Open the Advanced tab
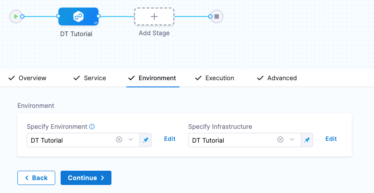The width and height of the screenshot is (374, 193). point(277,78)
